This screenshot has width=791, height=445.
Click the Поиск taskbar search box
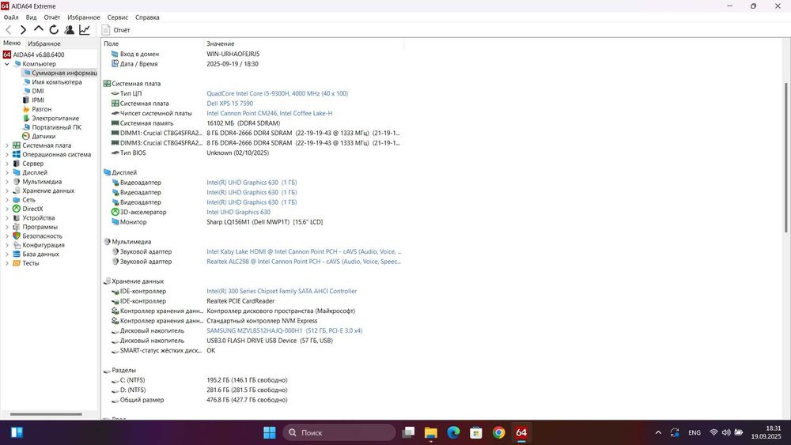pos(339,432)
